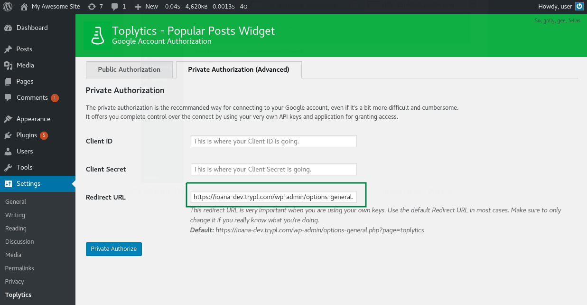Click the updates refresh icon showing 7

click(x=91, y=7)
